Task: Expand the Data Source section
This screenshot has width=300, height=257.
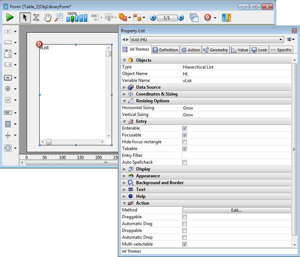Action: pos(125,87)
